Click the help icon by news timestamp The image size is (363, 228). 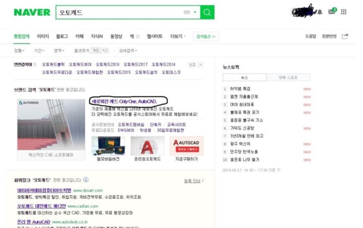[x=279, y=170]
